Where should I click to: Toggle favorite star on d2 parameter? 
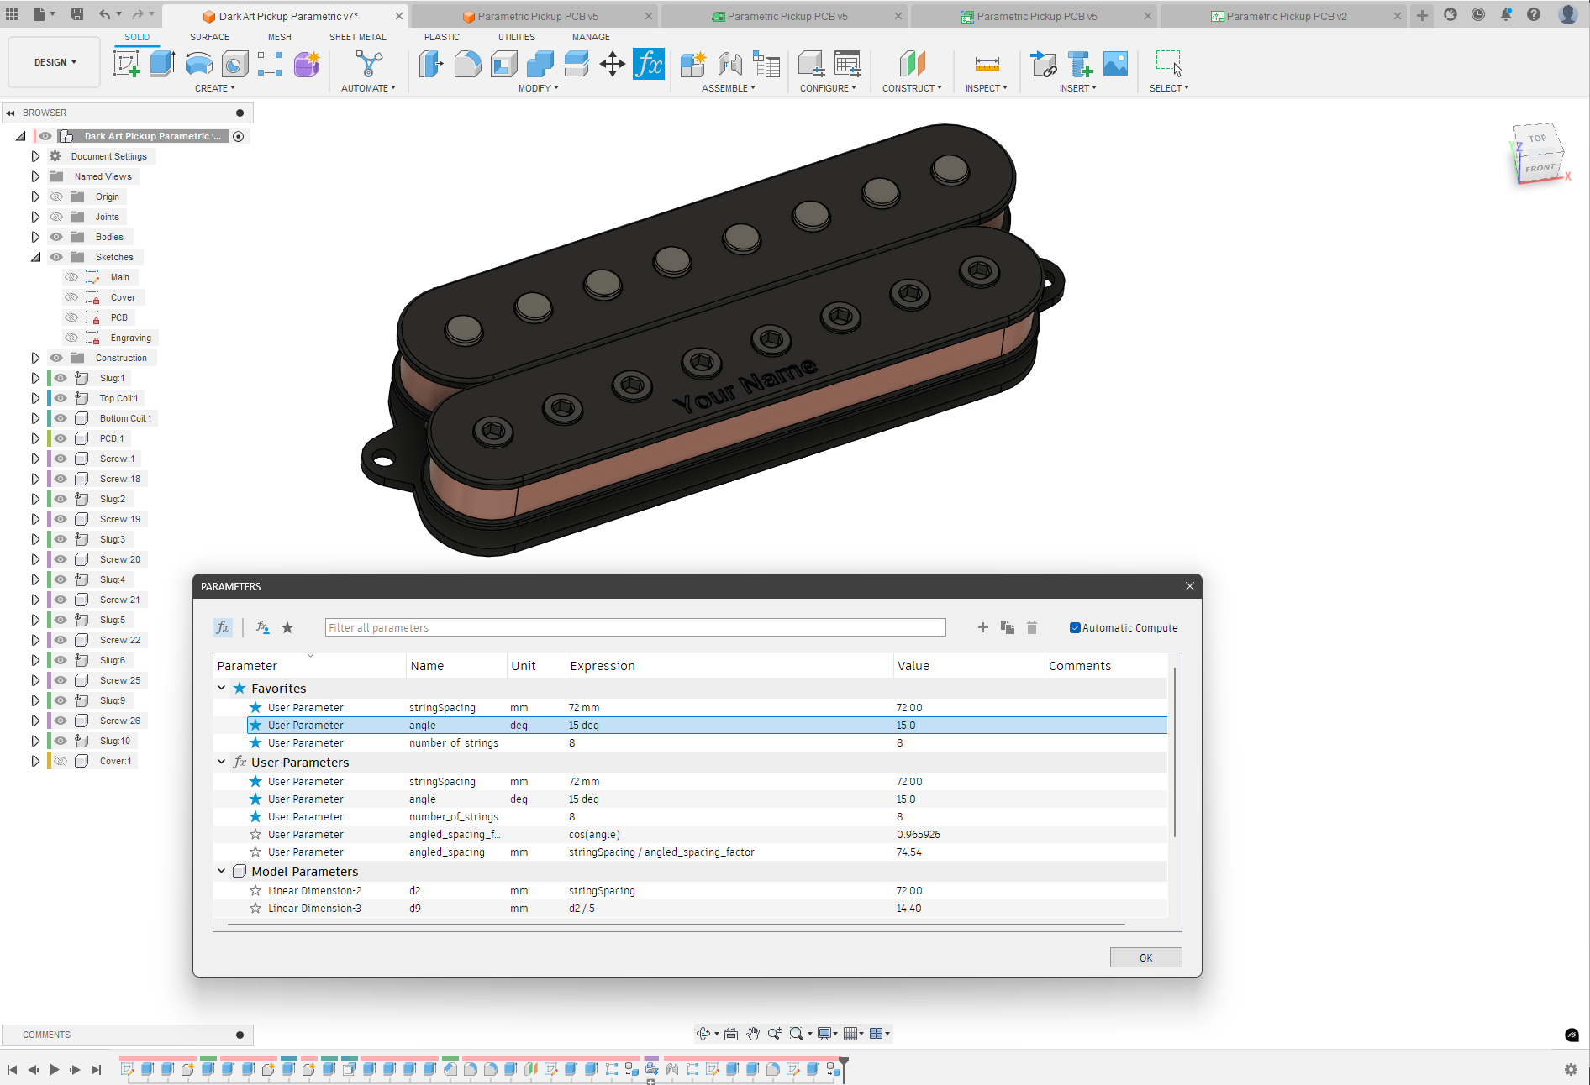pyautogui.click(x=255, y=891)
